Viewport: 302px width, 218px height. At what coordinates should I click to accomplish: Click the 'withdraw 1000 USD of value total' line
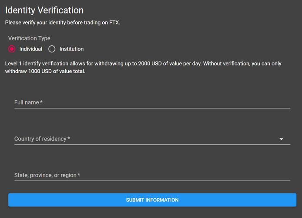(45, 71)
